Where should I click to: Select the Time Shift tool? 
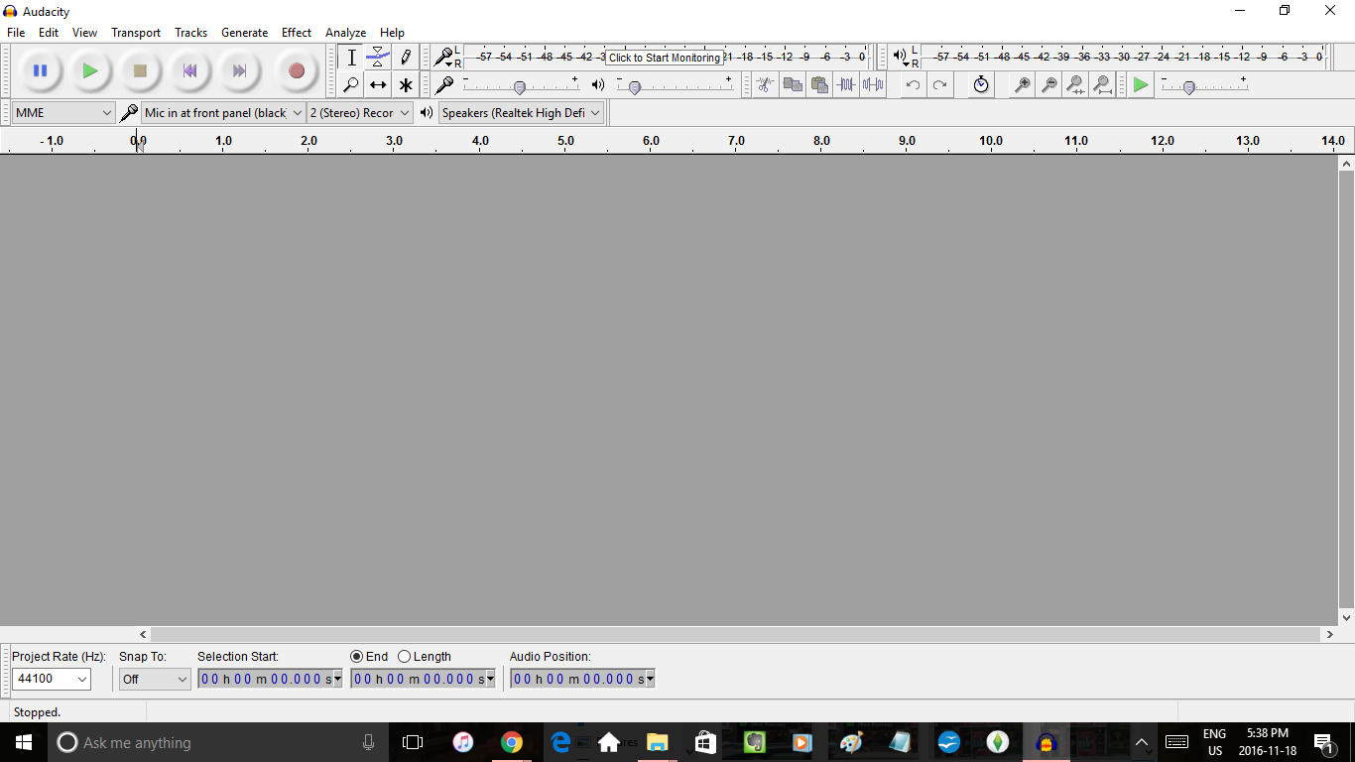[378, 85]
